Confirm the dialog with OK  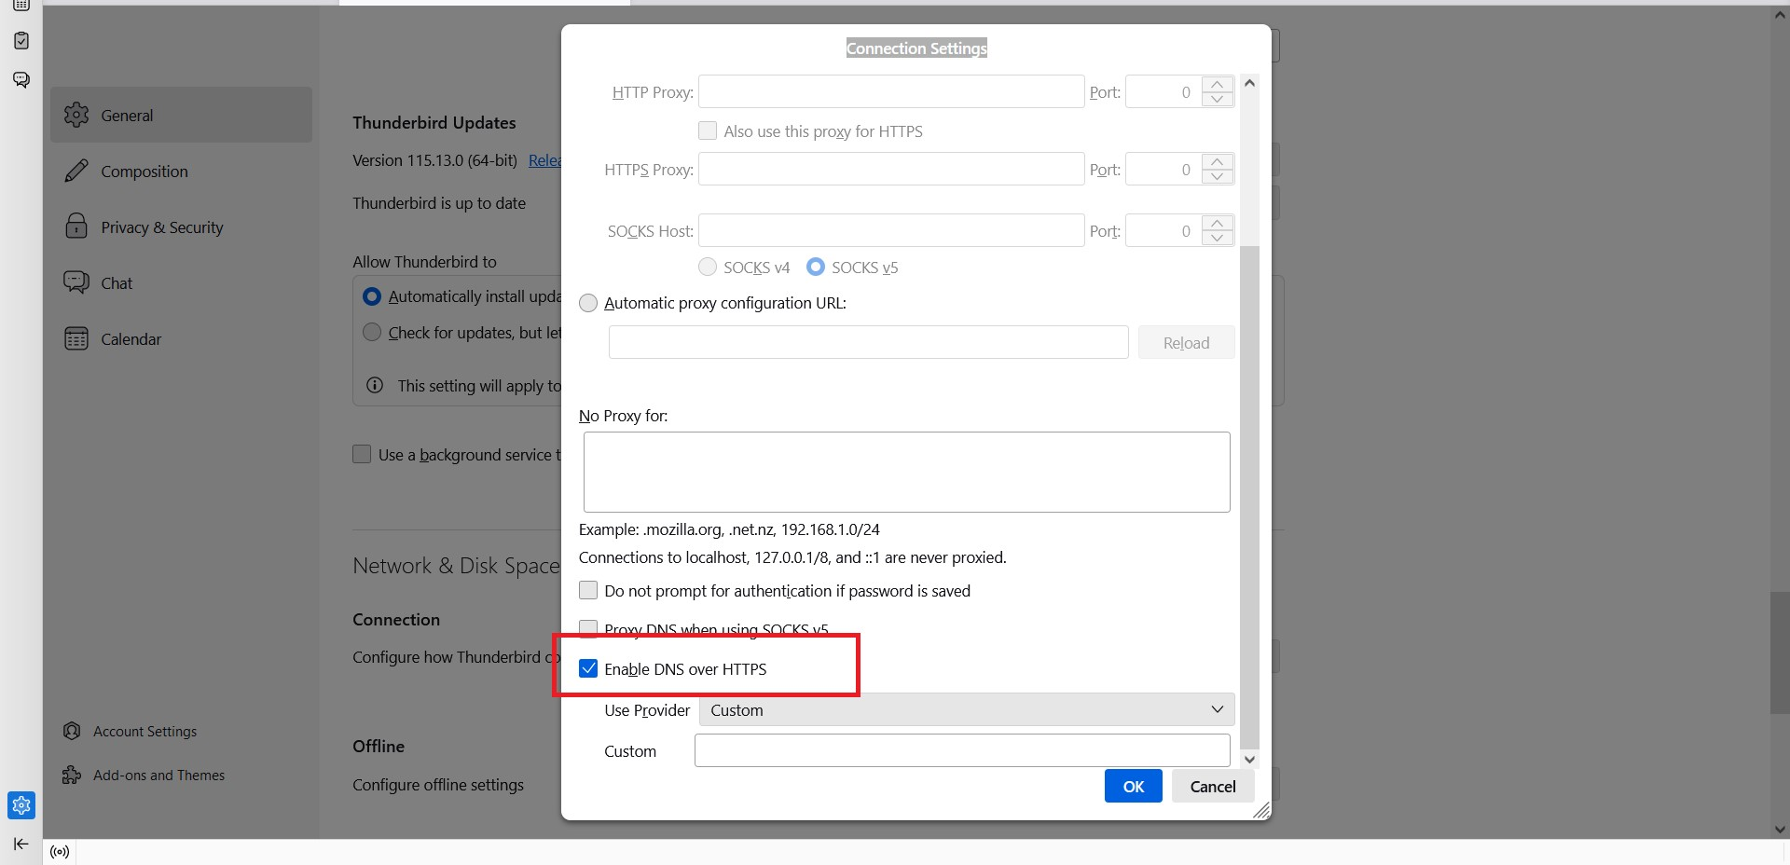(x=1133, y=787)
